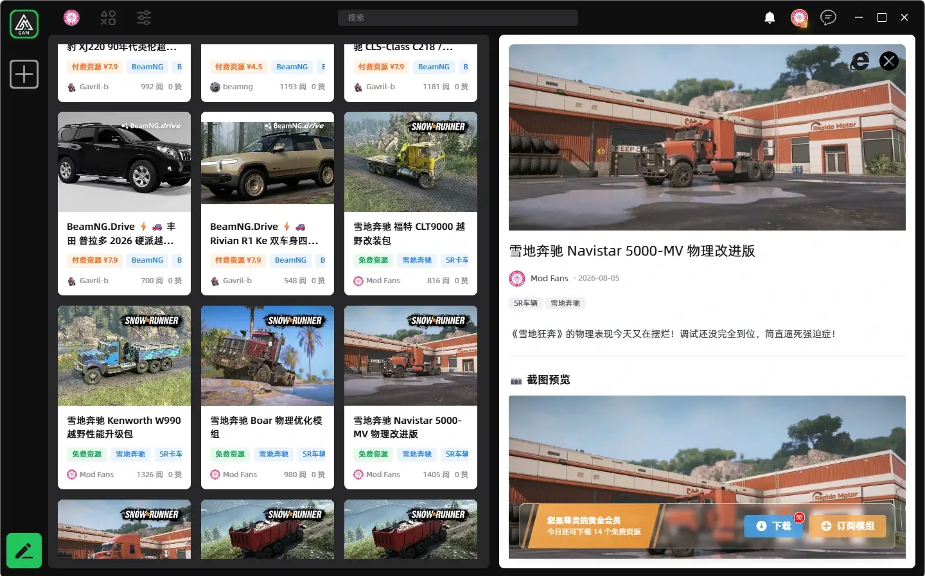Click the 2026-08-05 publish date
Viewport: 925px width, 576px height.
(599, 278)
